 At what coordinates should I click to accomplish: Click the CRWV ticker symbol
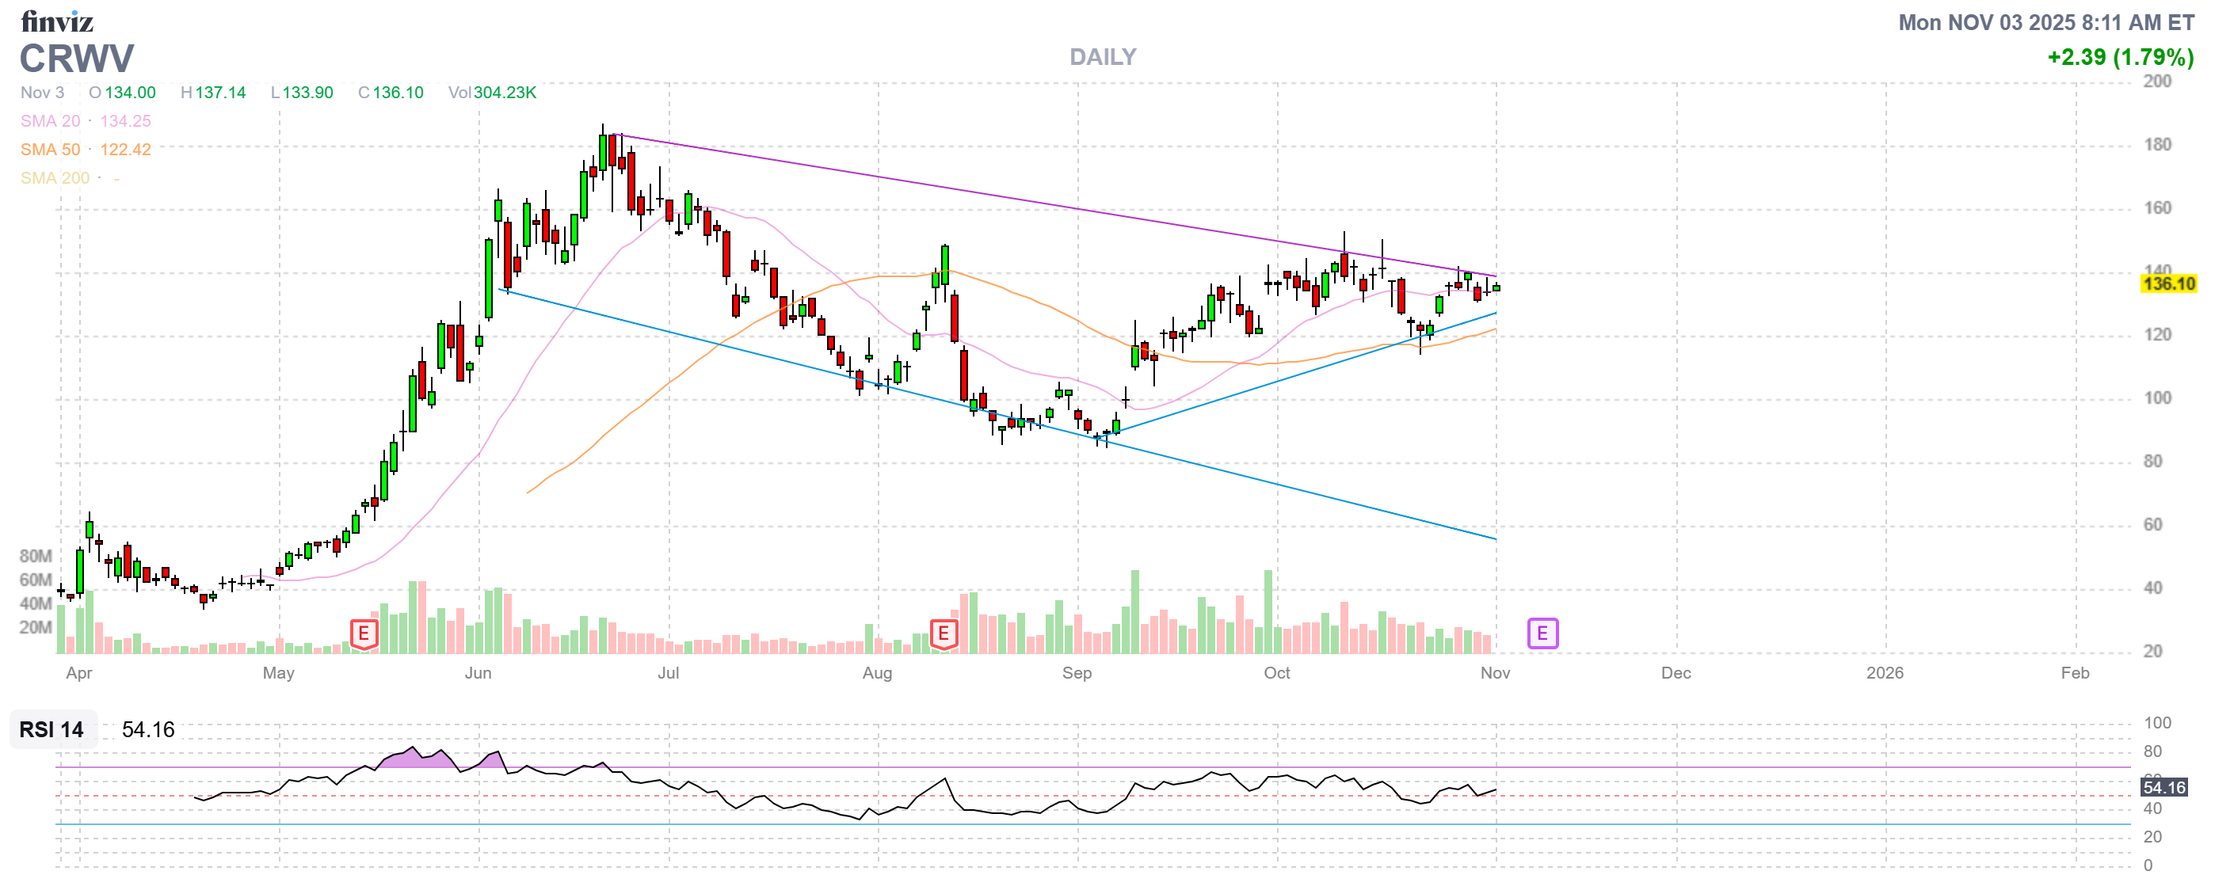click(x=77, y=59)
